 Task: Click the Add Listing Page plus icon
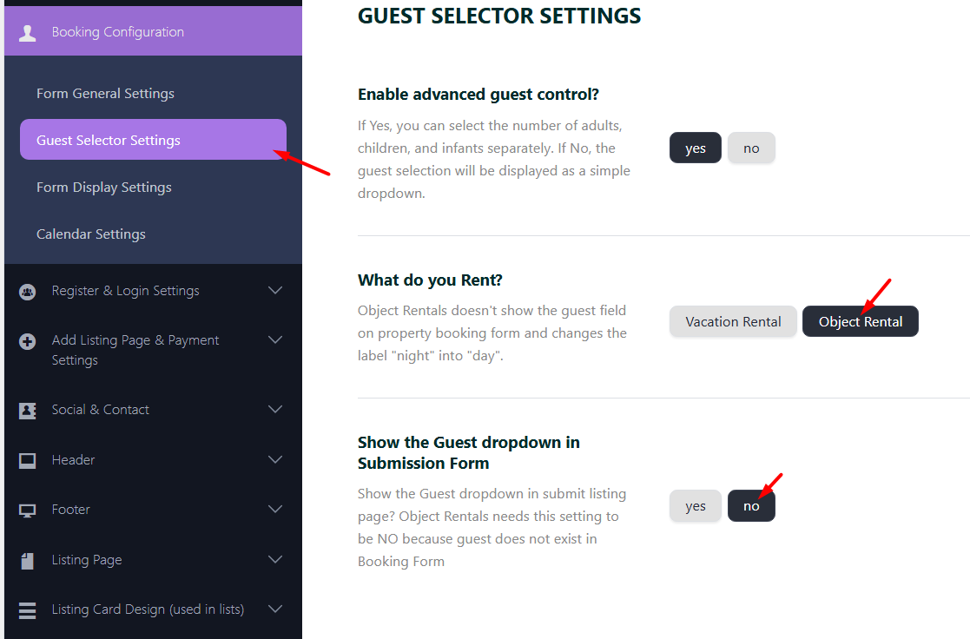pyautogui.click(x=28, y=341)
